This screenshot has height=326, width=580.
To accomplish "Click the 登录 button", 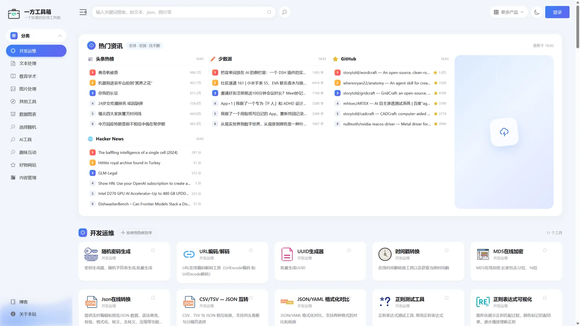I will click(x=557, y=12).
